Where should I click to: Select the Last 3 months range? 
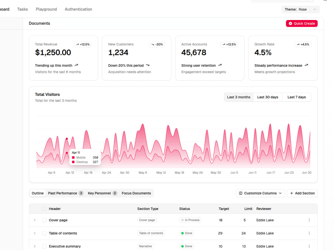tap(238, 97)
